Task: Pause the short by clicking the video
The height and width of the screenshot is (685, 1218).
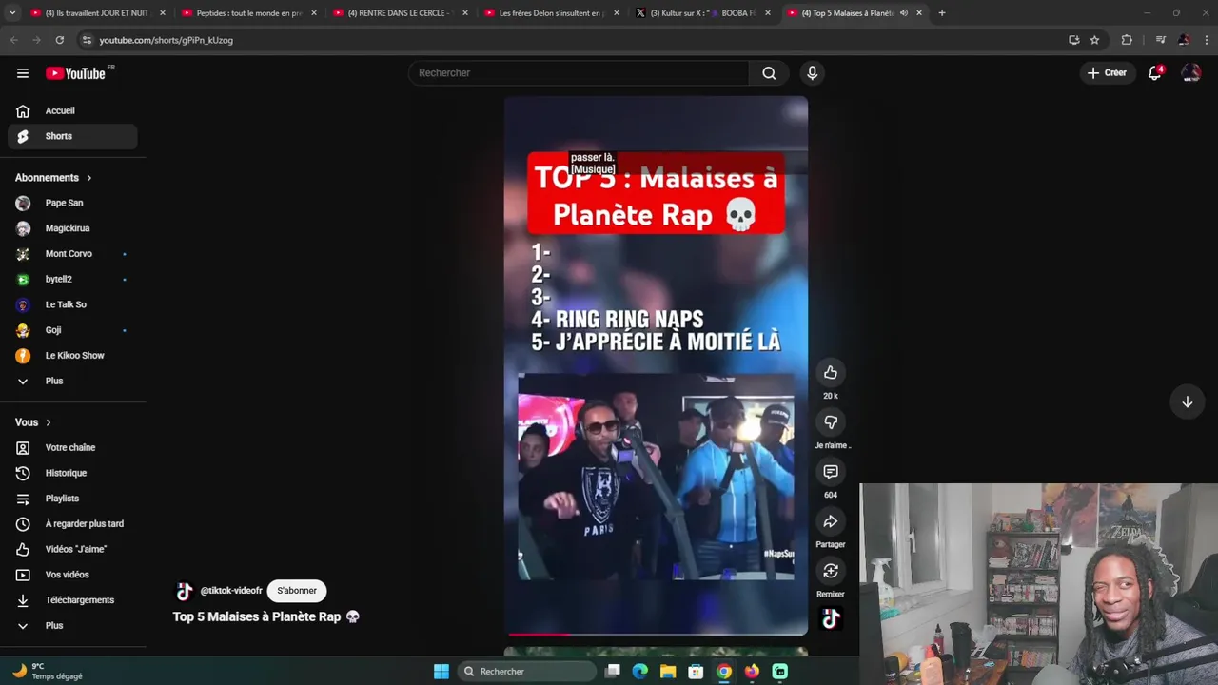Action: 656,365
